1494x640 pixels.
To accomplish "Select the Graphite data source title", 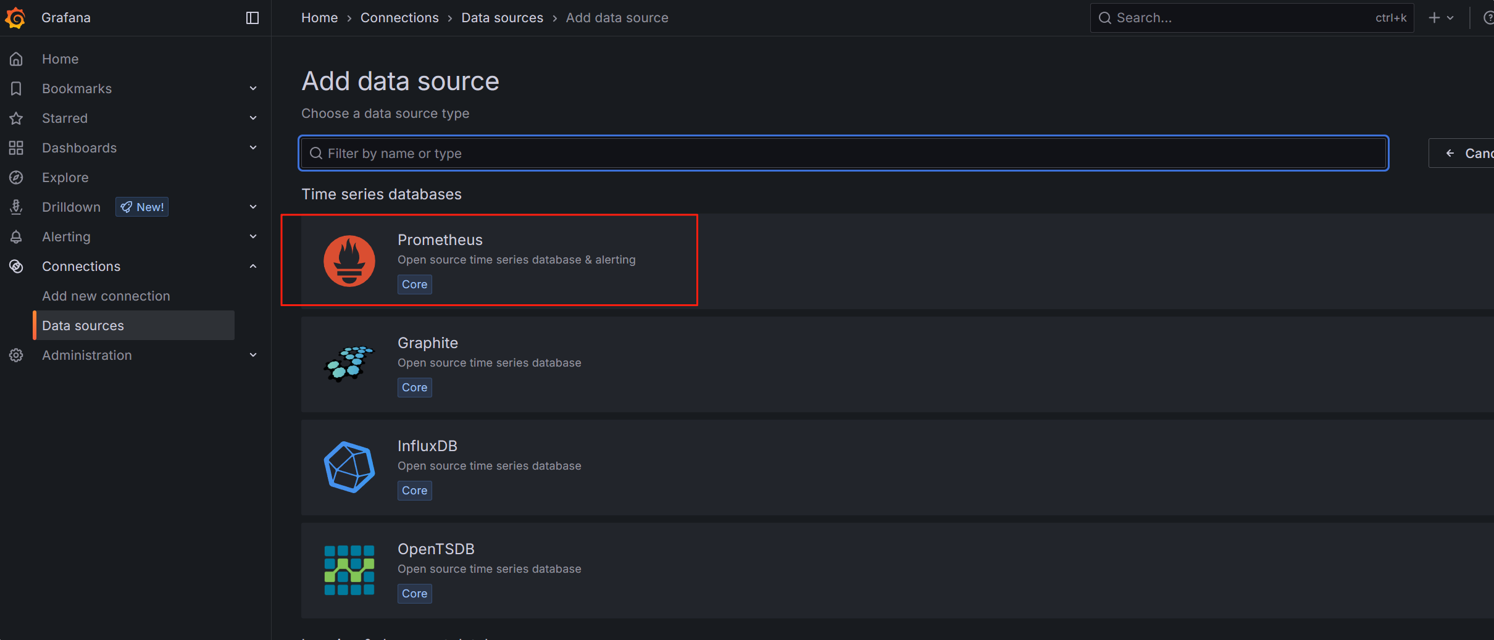I will (x=428, y=343).
